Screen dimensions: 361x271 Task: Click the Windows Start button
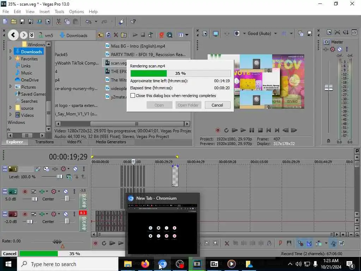click(x=8, y=264)
